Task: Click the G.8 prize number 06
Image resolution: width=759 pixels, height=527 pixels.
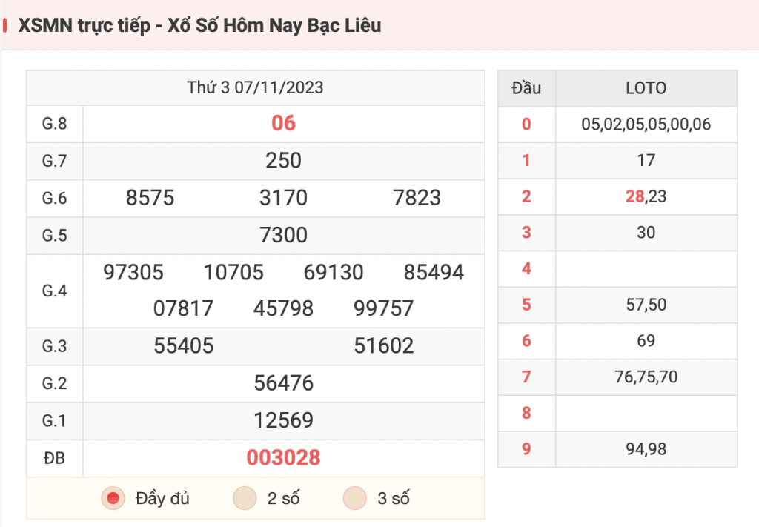Action: coord(283,123)
